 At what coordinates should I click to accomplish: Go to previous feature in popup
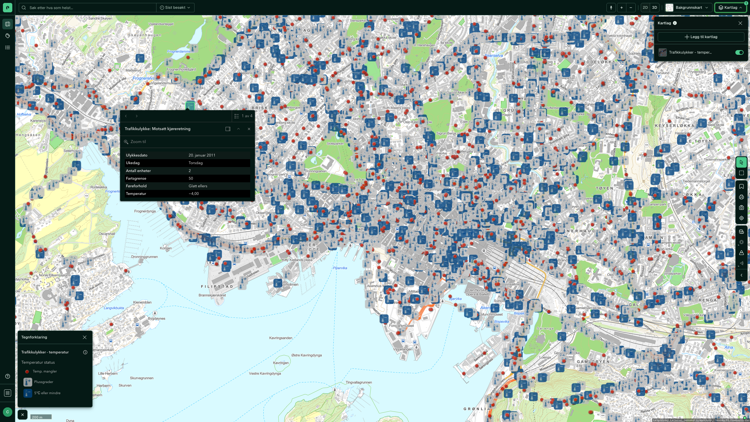pyautogui.click(x=126, y=116)
